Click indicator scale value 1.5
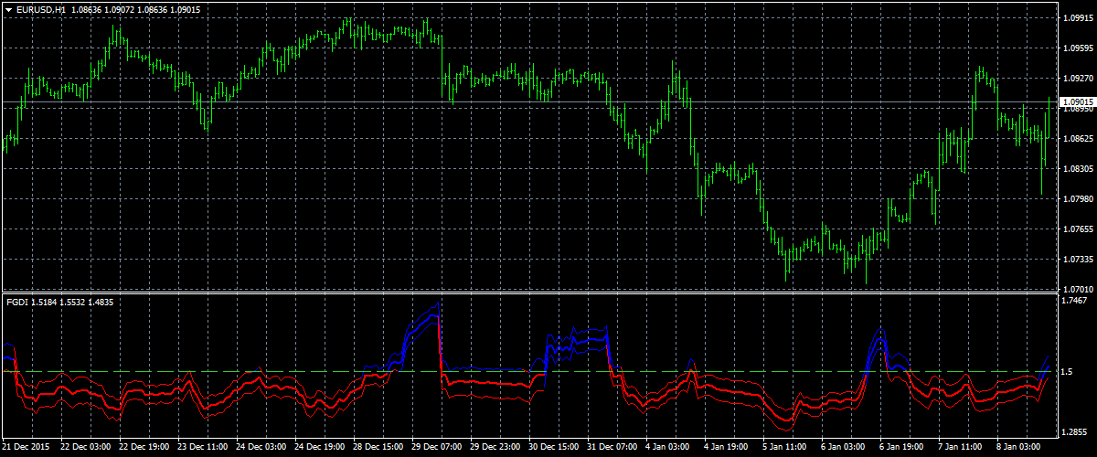 [x=1069, y=373]
